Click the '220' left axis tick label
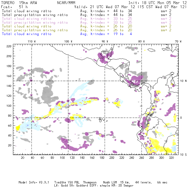This screenshot has width=188, height=188. pyautogui.click(x=9, y=46)
